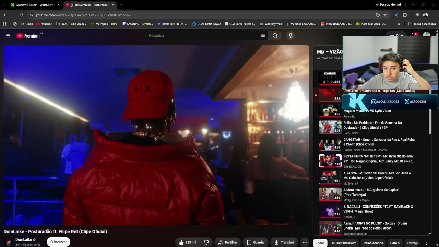
Task: Play GANGSTAR Oruam playlist video thumbnail
Action: (330, 144)
